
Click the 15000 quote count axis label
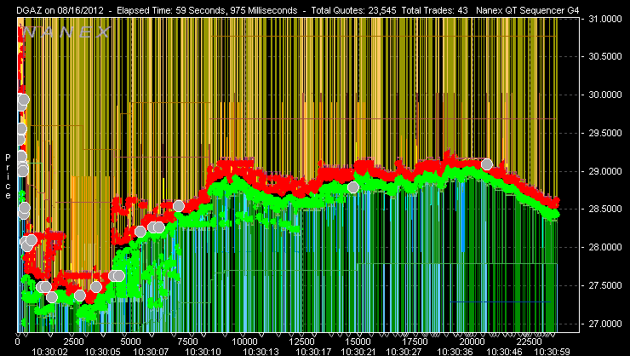coord(358,342)
